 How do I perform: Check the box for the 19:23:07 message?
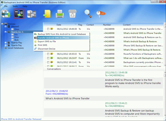tap(48, 58)
